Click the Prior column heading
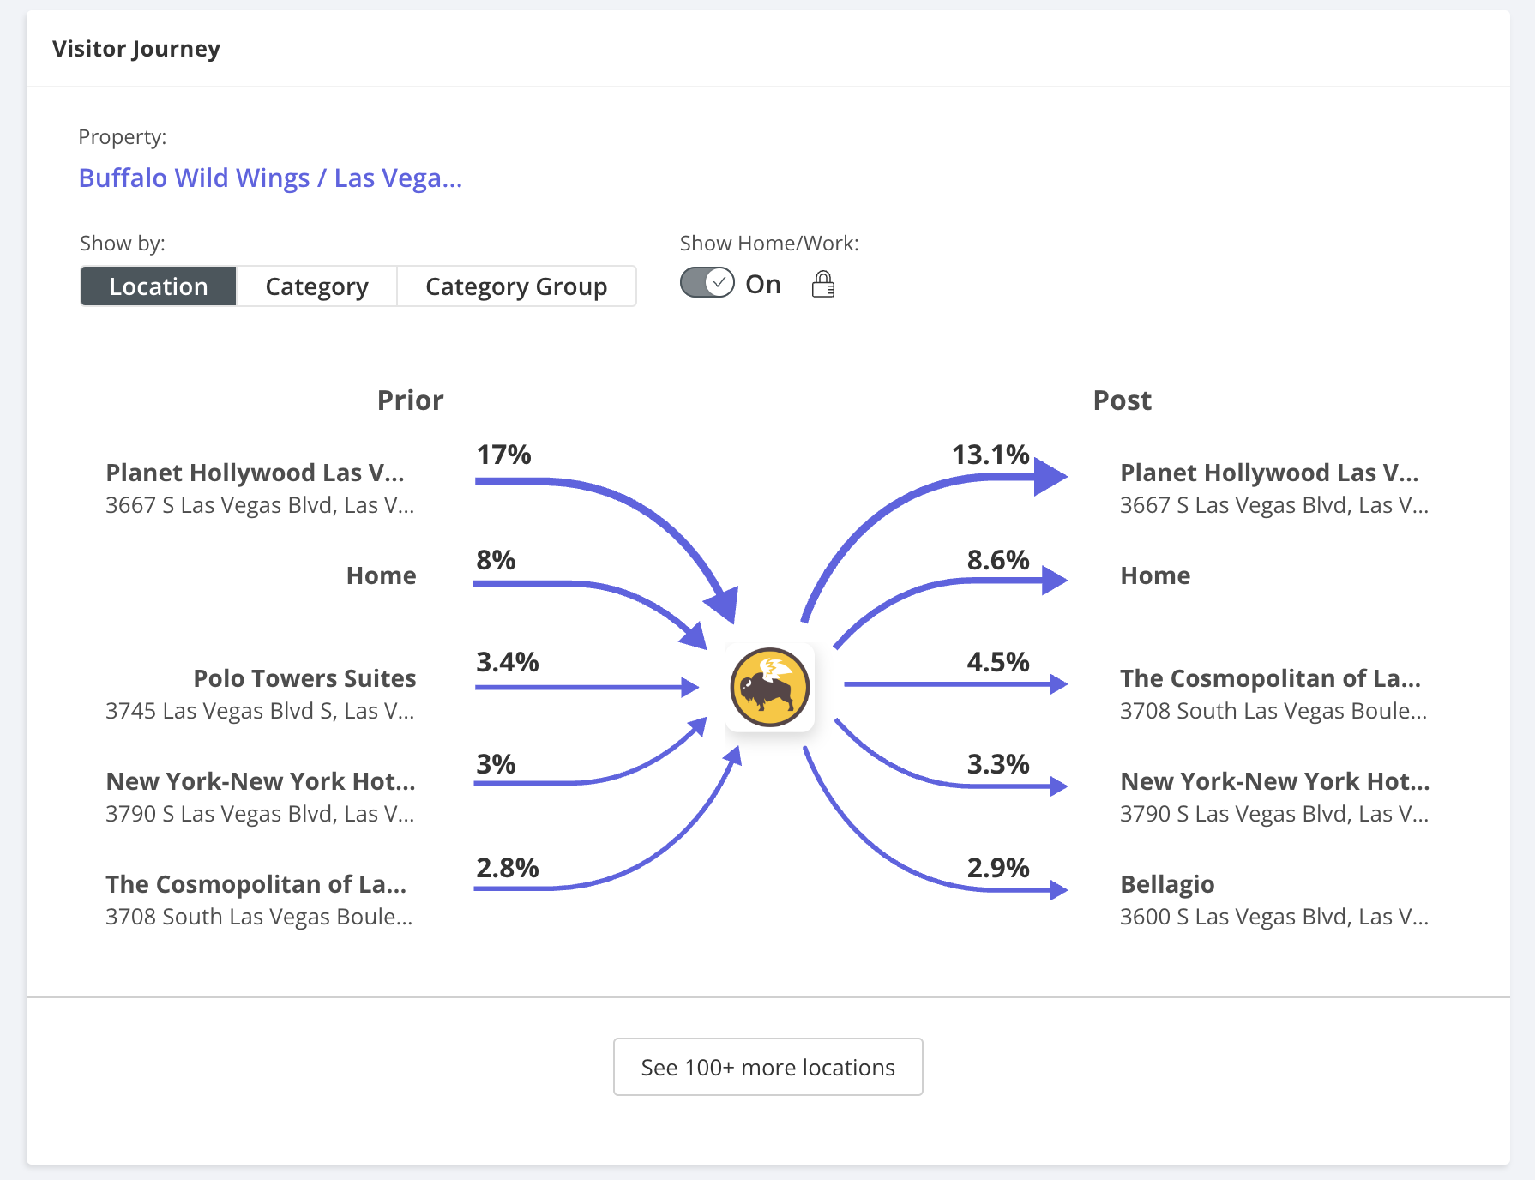The height and width of the screenshot is (1180, 1535). 410,400
